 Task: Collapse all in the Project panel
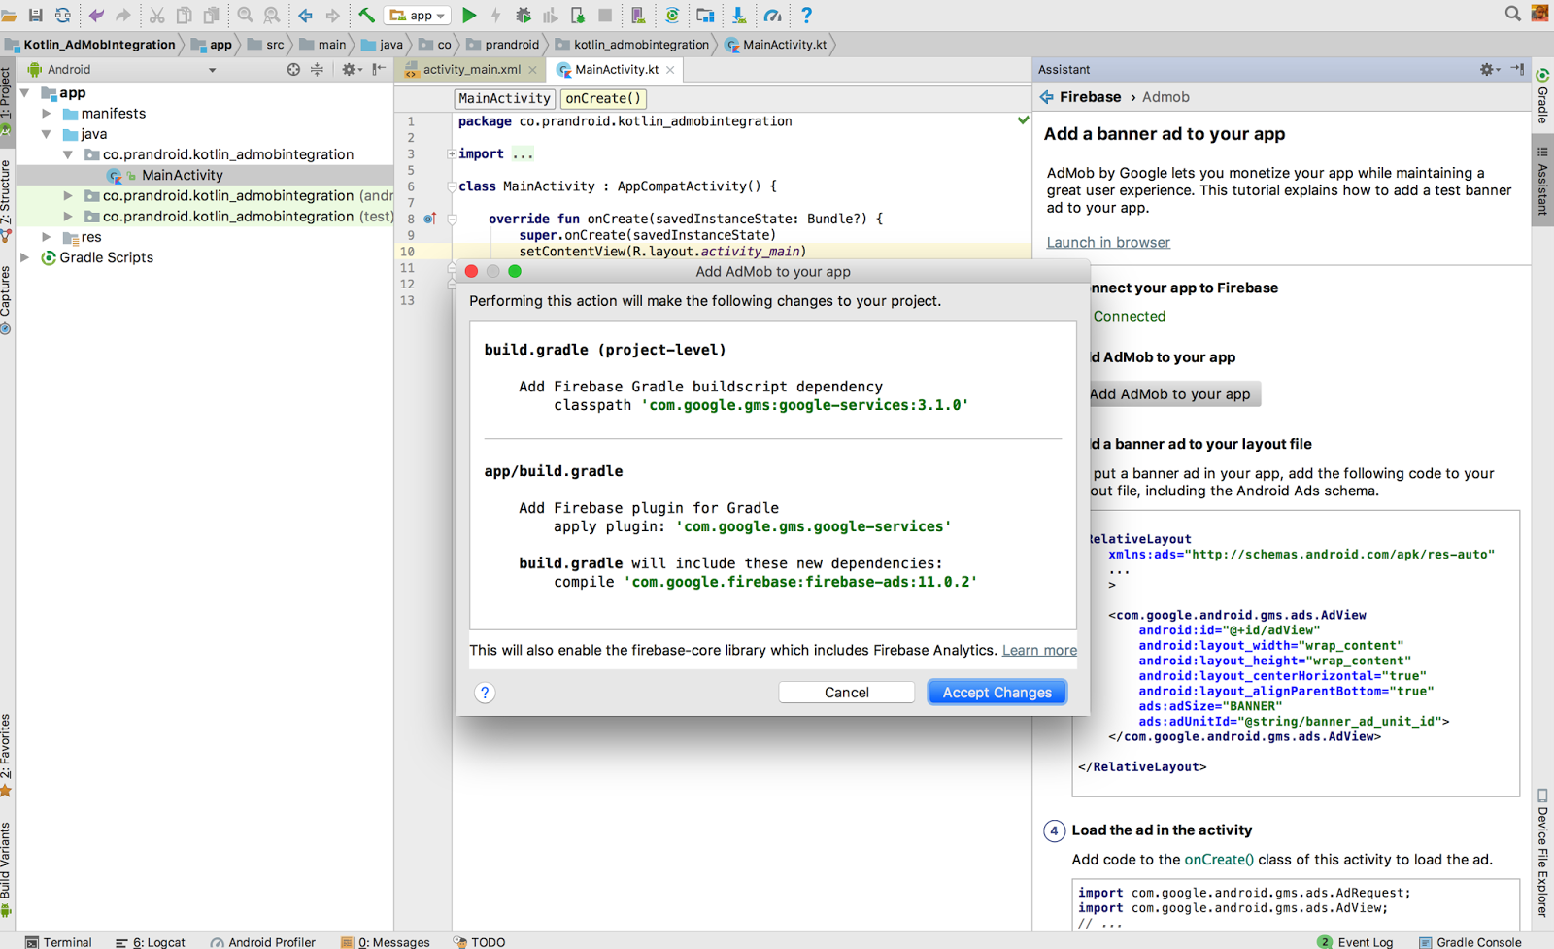click(317, 69)
